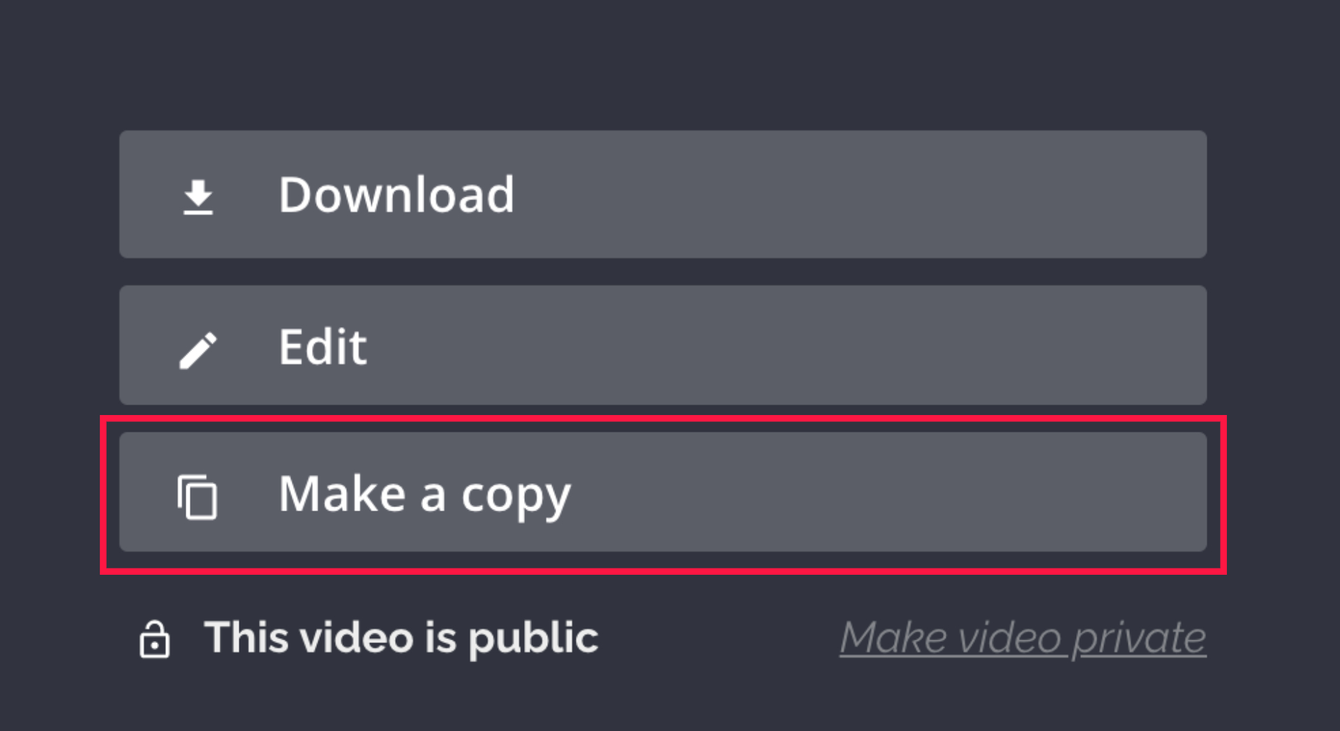The height and width of the screenshot is (731, 1340).
Task: Click the word 'Make' in the privacy link
Action: pos(893,638)
